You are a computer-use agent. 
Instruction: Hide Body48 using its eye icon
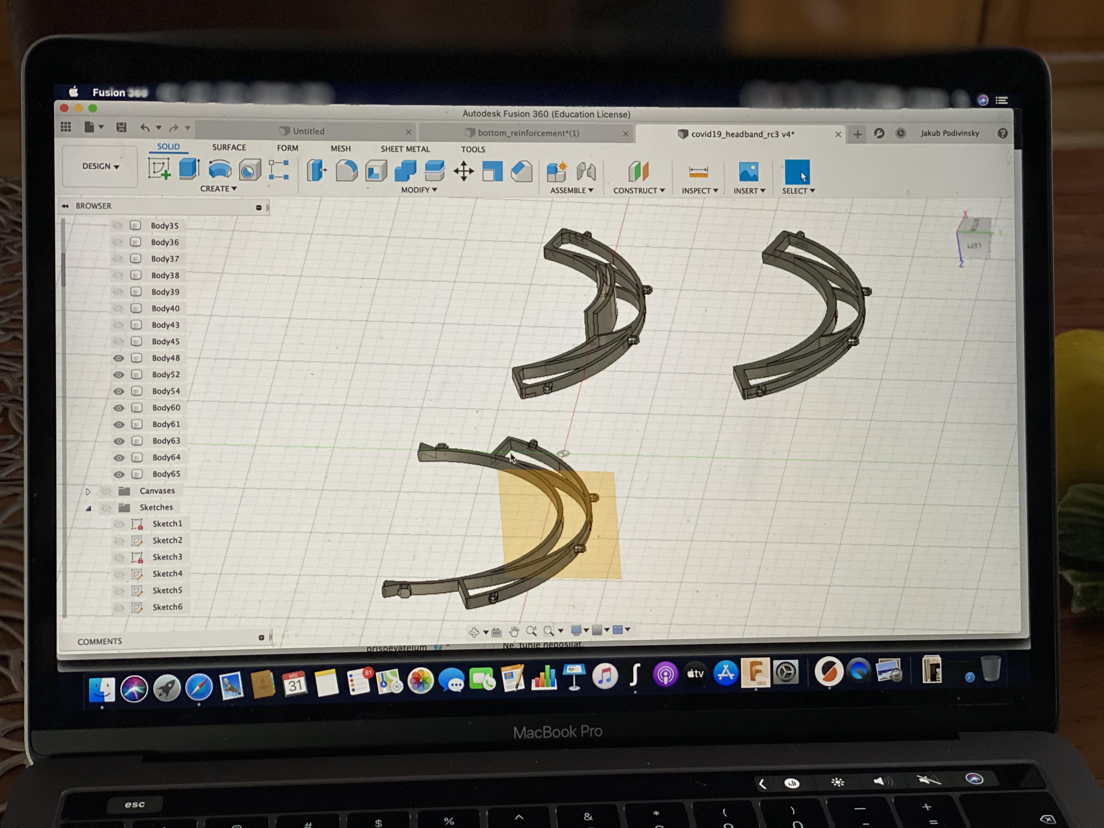pos(118,358)
